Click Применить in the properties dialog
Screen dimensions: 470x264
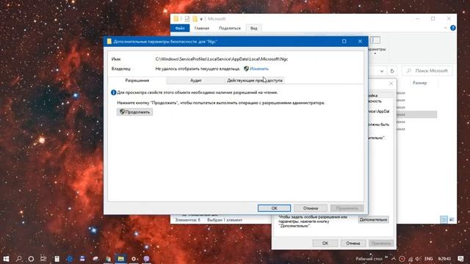(x=381, y=243)
